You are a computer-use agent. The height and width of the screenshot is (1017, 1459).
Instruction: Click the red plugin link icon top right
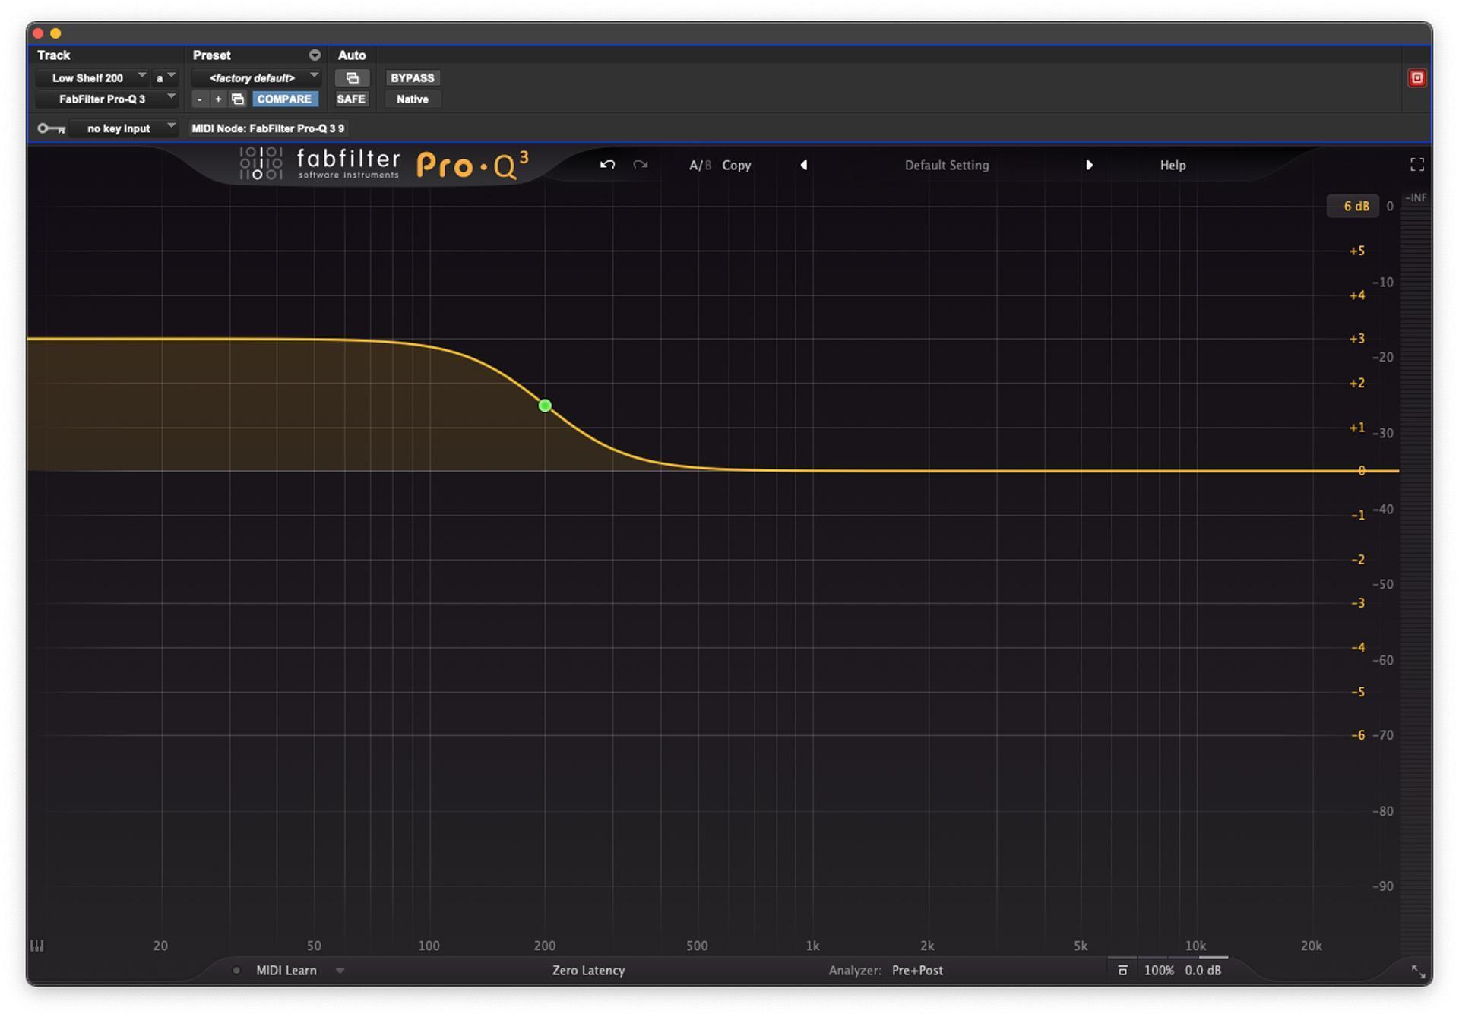[x=1417, y=77]
